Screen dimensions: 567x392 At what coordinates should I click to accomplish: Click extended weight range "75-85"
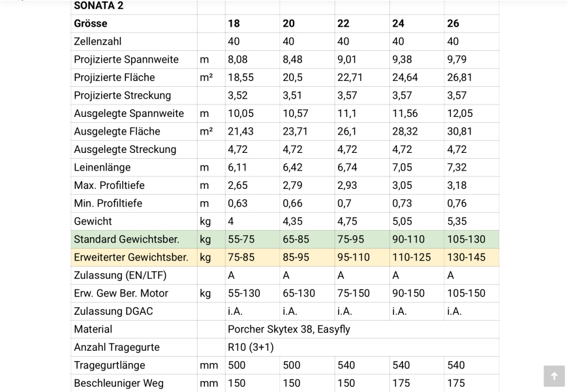click(x=241, y=257)
